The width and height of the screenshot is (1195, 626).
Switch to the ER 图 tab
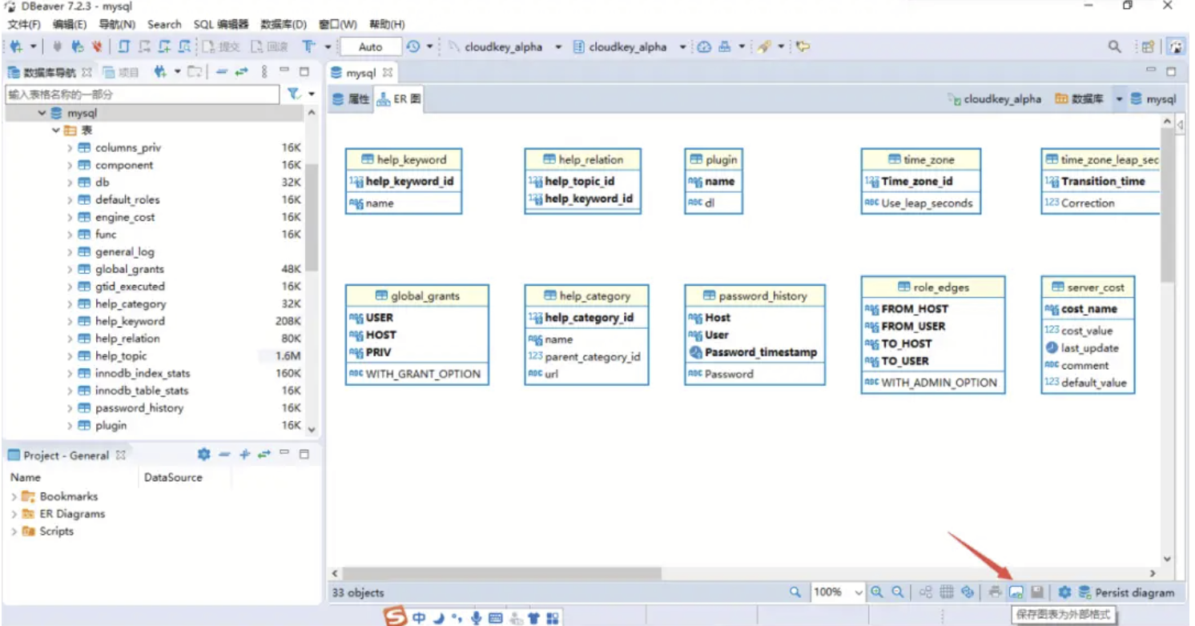(399, 99)
